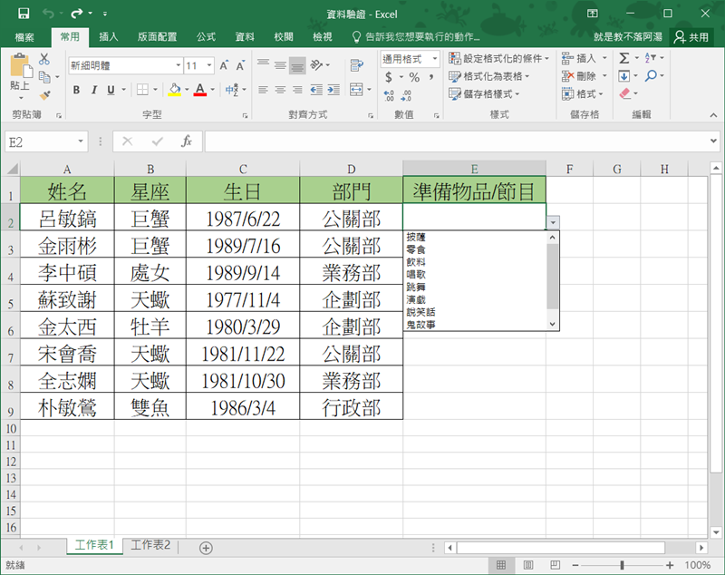Toggle italic formatting
Screen dimensions: 725x575
point(94,90)
